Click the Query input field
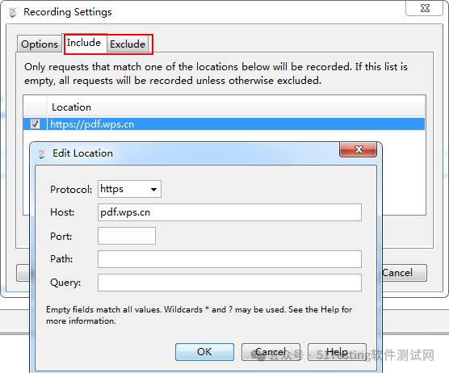 click(229, 283)
